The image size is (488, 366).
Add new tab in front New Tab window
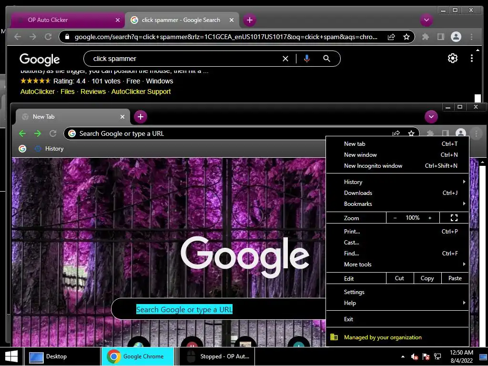pos(141,117)
